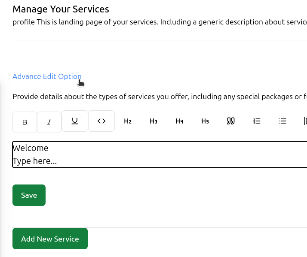Insert a blockquote using the quote icon
This screenshot has height=257, width=307.
(x=231, y=121)
